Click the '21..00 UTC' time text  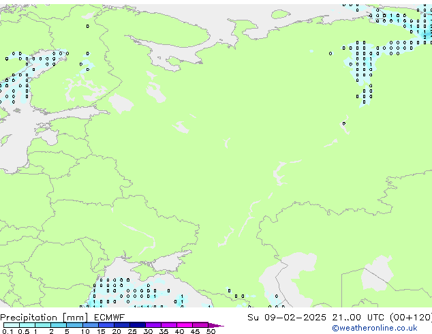coord(358,318)
